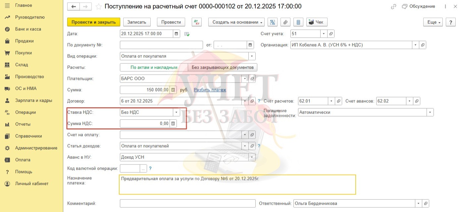Go to Зарплата и кадры section
Image resolution: width=461 pixels, height=212 pixels.
pyautogui.click(x=33, y=100)
